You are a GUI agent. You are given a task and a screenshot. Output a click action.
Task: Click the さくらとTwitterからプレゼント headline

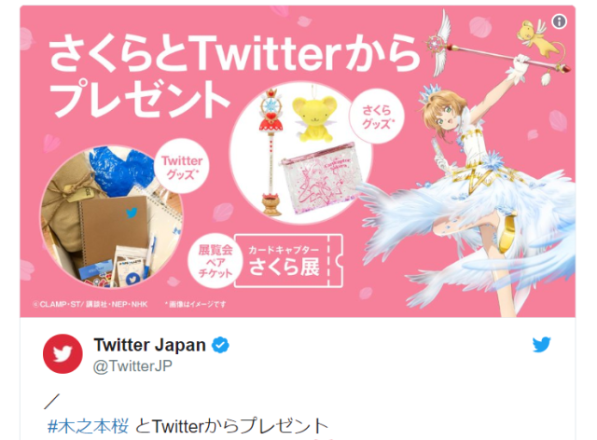[x=234, y=76]
